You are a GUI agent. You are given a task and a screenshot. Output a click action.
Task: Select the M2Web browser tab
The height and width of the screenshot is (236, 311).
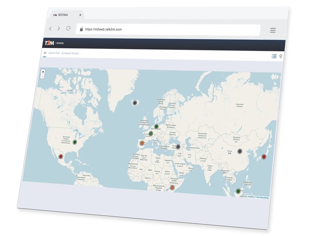point(66,15)
